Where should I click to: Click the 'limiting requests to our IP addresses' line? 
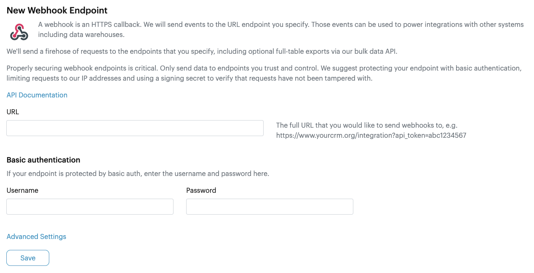tap(190, 78)
